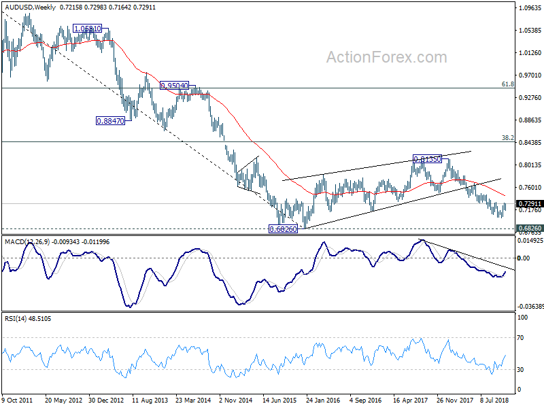544x408 pixels.
Task: Click the 0.88470 price label
Action: (x=110, y=121)
